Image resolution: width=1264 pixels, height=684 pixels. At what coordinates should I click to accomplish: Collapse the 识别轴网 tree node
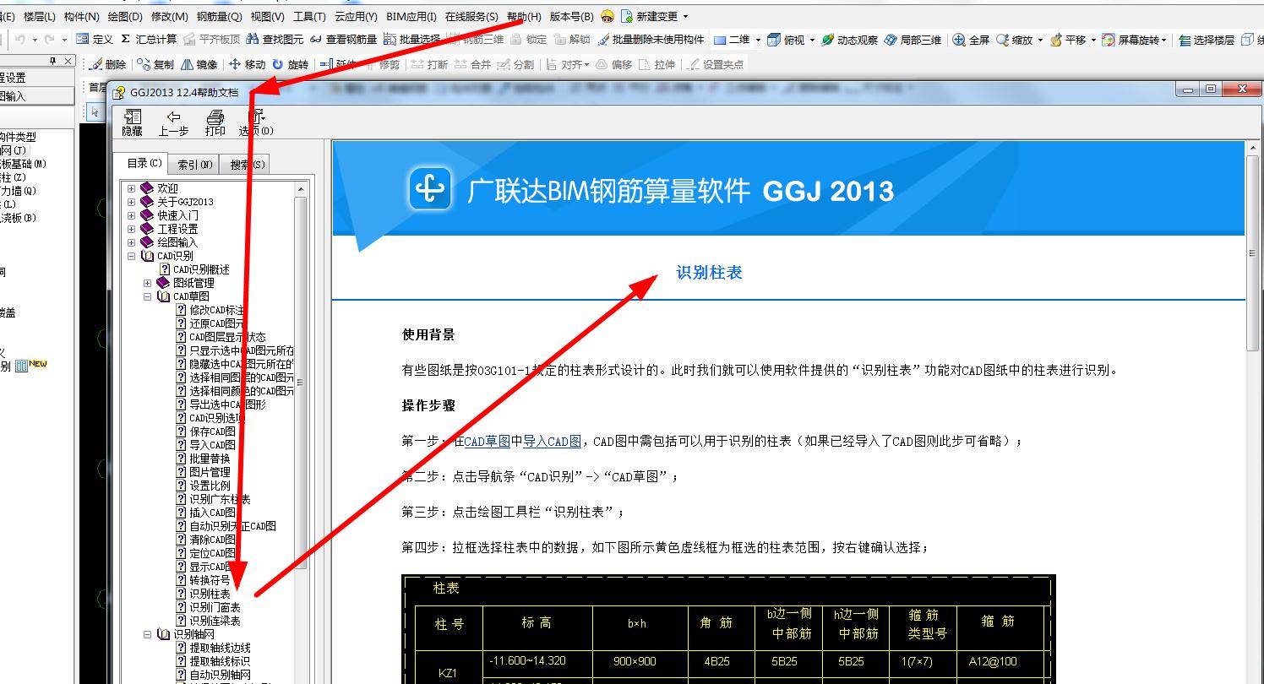147,634
